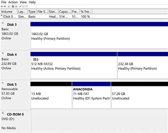The height and width of the screenshot is (133, 168).
Task: Click the Sim... layout cell in volume list
Action: pyautogui.click(x=22, y=17)
